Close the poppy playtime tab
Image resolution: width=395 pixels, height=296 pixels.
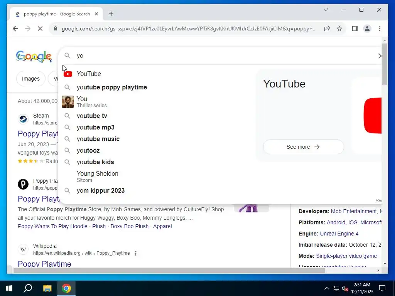pos(96,14)
